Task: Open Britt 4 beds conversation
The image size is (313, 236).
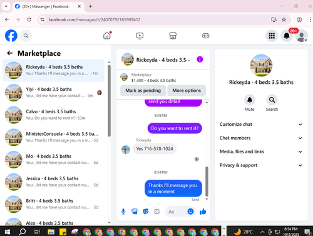Action: coord(53,204)
